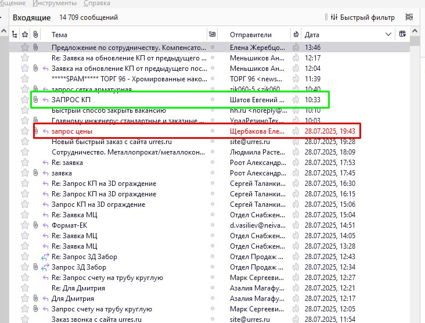
Task: Mark запрос цены message as junk
Action: point(296,131)
